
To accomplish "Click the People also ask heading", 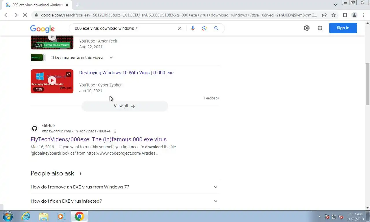I will coord(52,173).
